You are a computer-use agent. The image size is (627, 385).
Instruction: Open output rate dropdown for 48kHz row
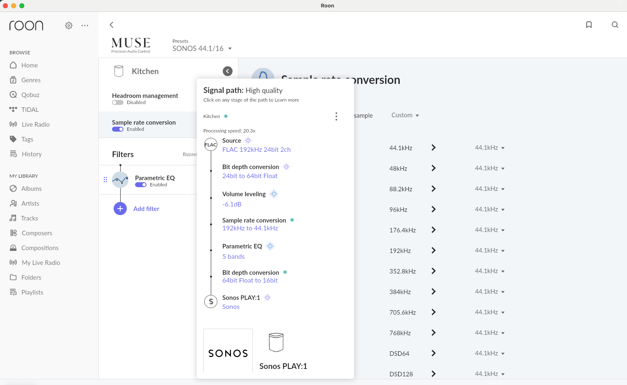tap(489, 168)
